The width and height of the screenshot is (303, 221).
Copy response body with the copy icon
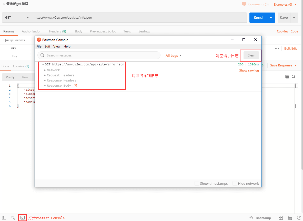coord(287,77)
